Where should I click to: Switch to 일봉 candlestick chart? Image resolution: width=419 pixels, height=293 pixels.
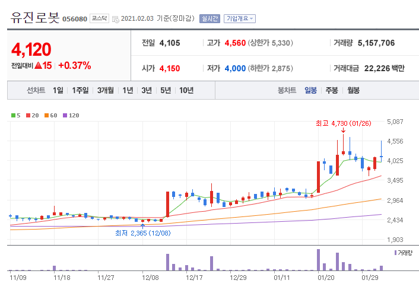(310, 90)
